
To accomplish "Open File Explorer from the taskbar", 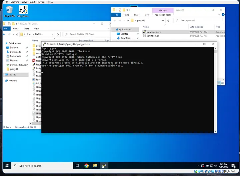I will pos(95,166).
